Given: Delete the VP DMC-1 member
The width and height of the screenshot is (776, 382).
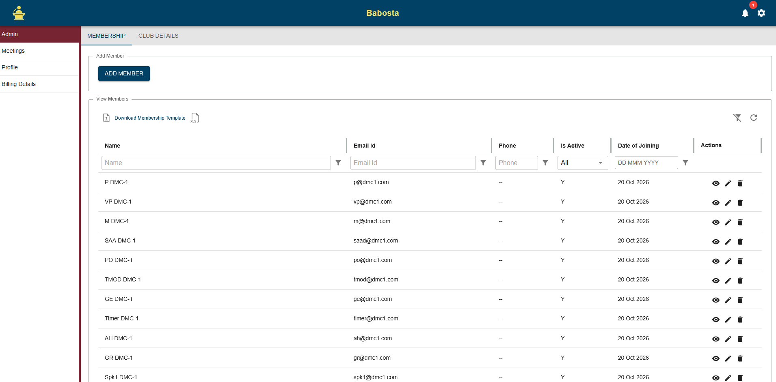Looking at the screenshot, I should click(x=740, y=203).
